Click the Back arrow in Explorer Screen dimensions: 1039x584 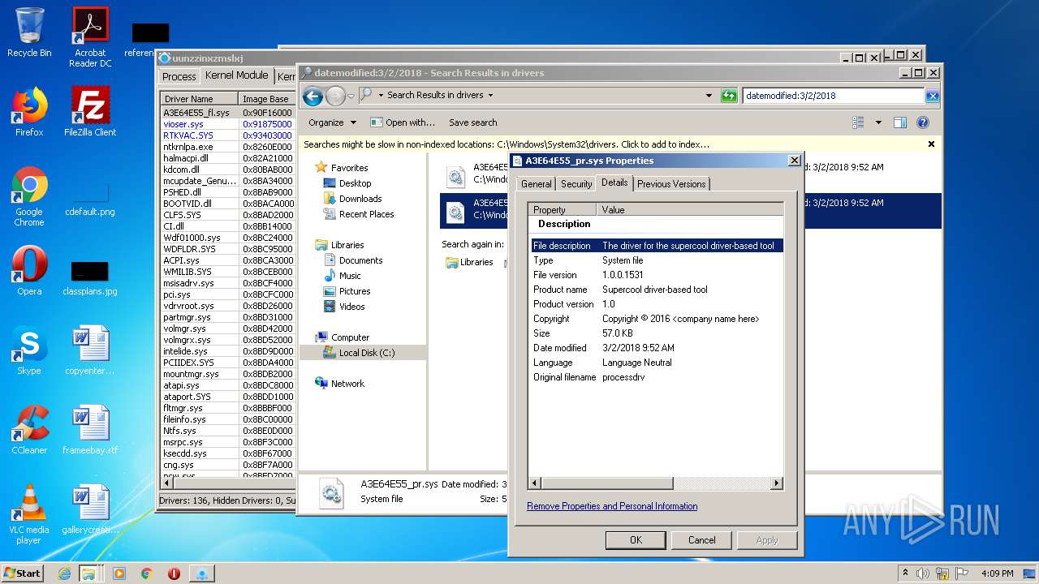313,96
